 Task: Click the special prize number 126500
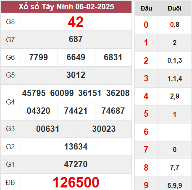pyautogui.click(x=76, y=182)
